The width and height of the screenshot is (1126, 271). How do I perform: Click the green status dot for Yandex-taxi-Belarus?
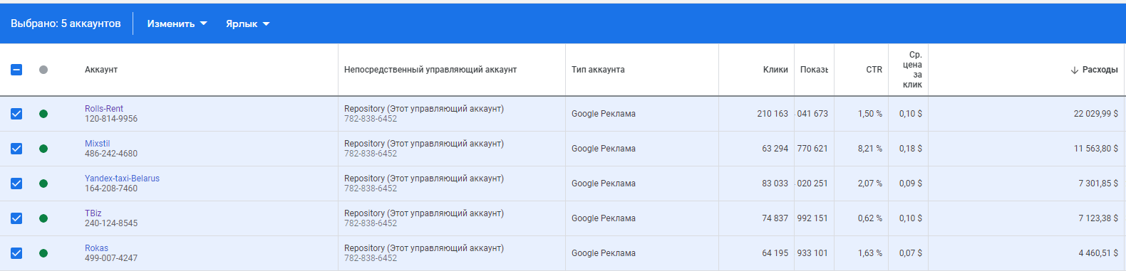pyautogui.click(x=43, y=184)
